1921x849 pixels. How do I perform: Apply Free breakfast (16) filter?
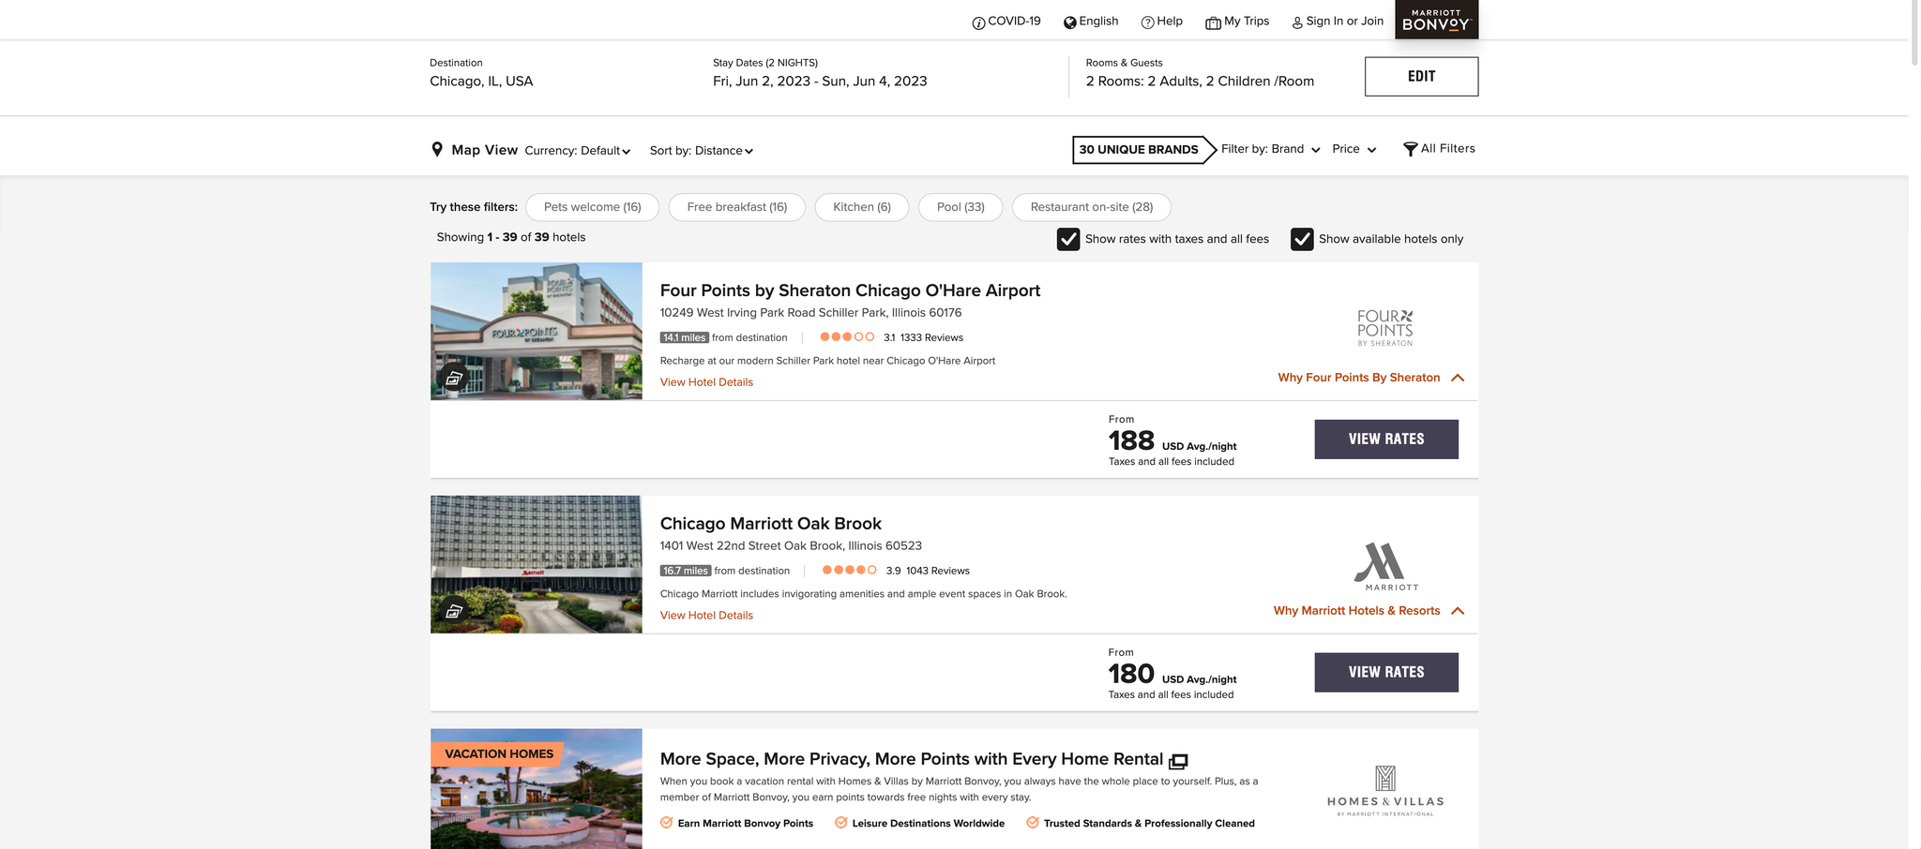point(736,207)
